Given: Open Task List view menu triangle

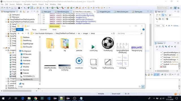Looking at the screenshot, I should click(x=157, y=22).
